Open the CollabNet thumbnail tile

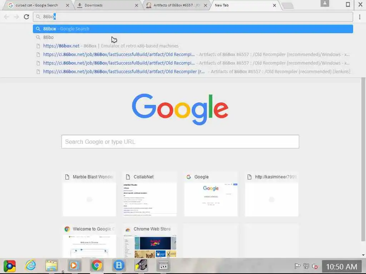point(150,194)
